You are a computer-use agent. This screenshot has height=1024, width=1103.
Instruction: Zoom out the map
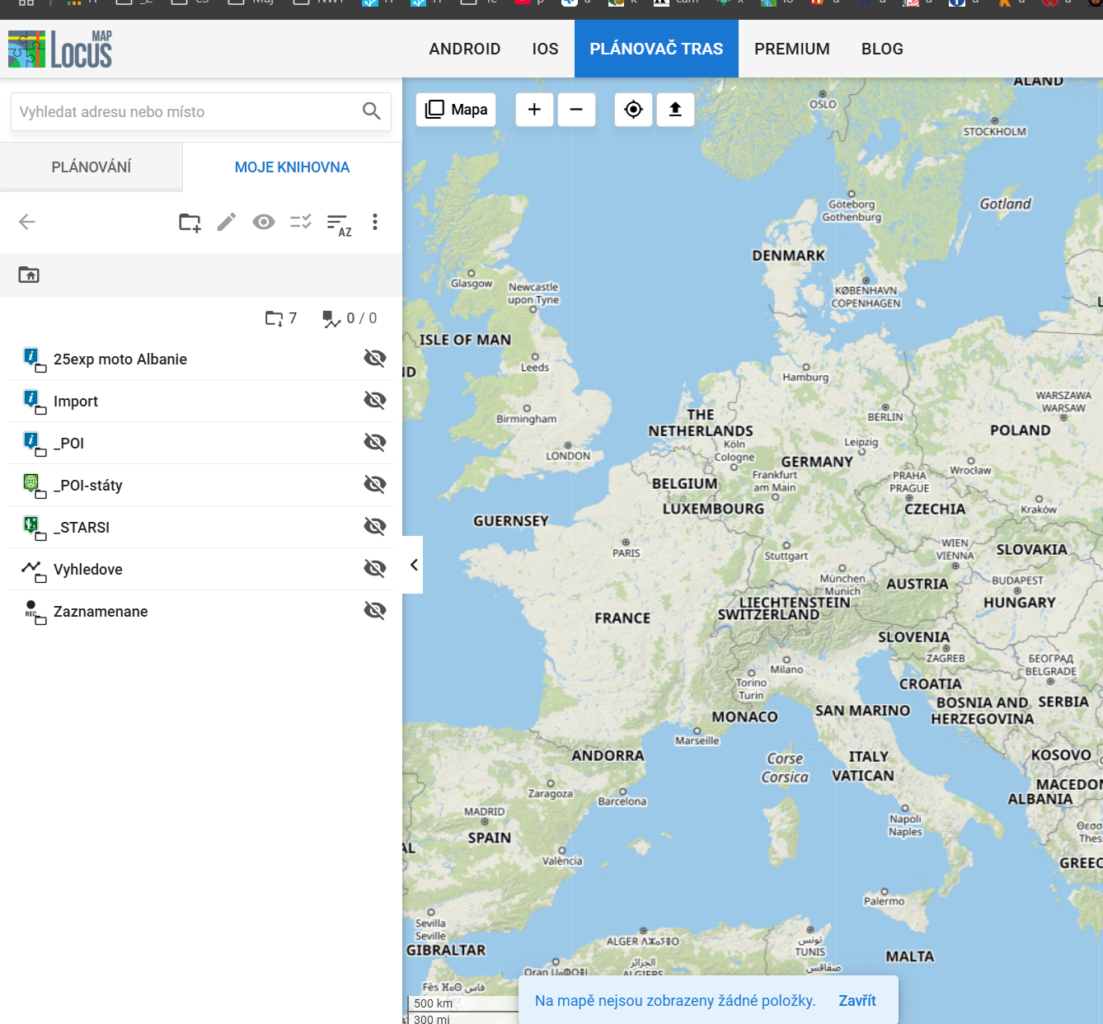[576, 110]
